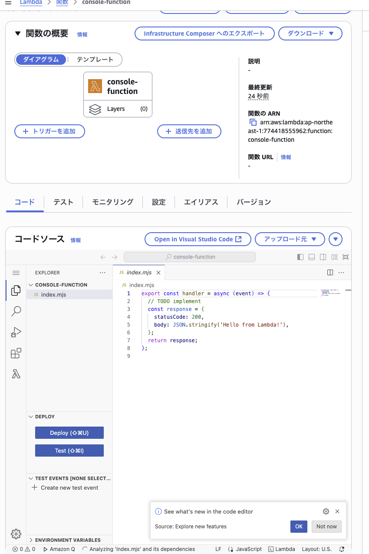
Task: Collapse the CONSOLE-FUNCTION folder tree
Action: 31,285
